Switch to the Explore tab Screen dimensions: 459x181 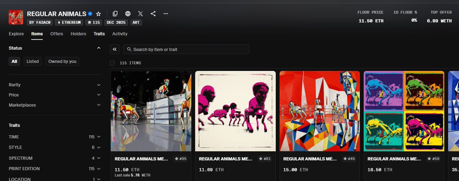pyautogui.click(x=16, y=34)
